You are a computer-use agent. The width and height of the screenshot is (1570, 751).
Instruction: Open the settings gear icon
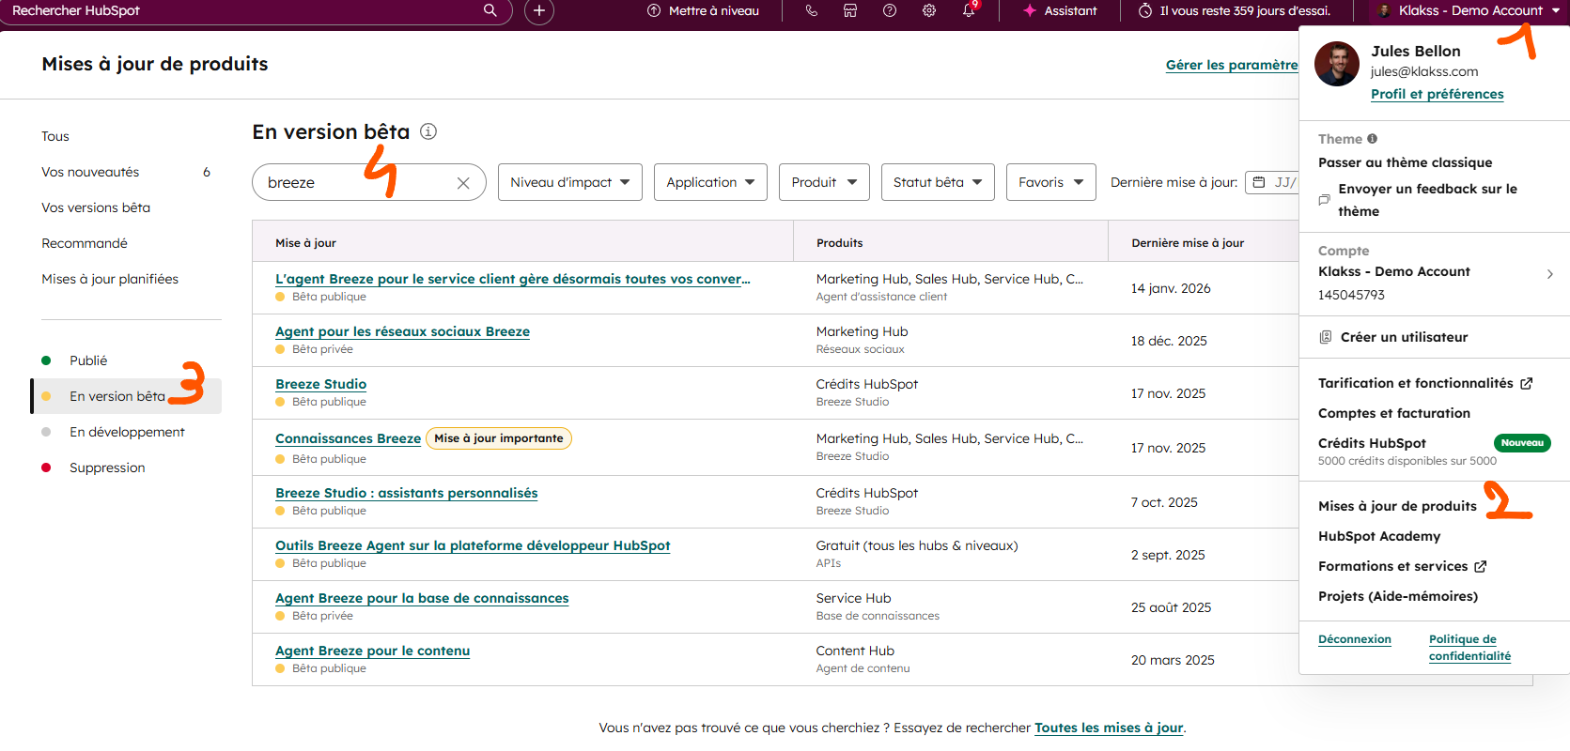pyautogui.click(x=929, y=10)
